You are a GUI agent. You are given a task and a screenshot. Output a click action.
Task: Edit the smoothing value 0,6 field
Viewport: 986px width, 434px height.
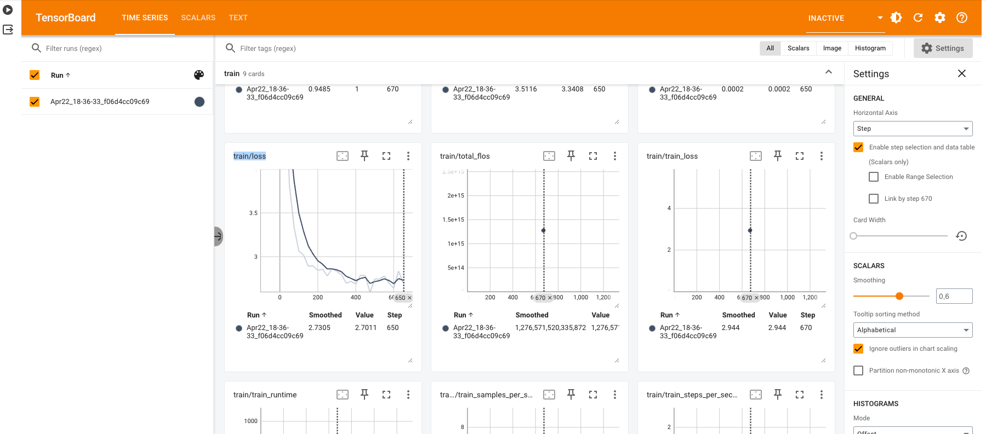(x=954, y=296)
